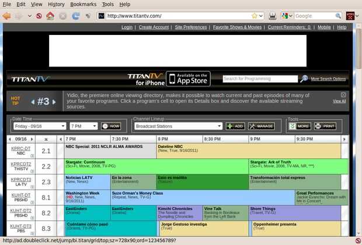Go to previous day before 09/16
362x245 pixels.
[x=10, y=139]
